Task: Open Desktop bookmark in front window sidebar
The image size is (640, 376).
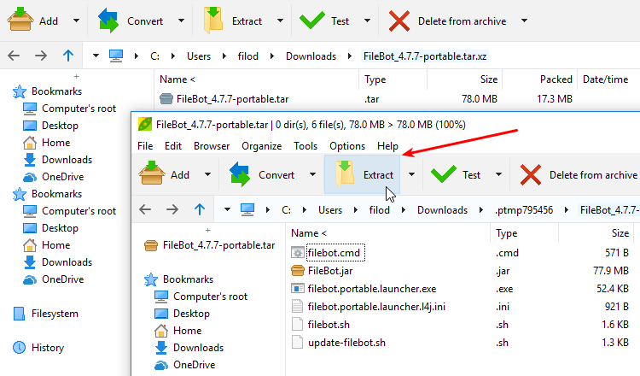Action: pyautogui.click(x=191, y=314)
